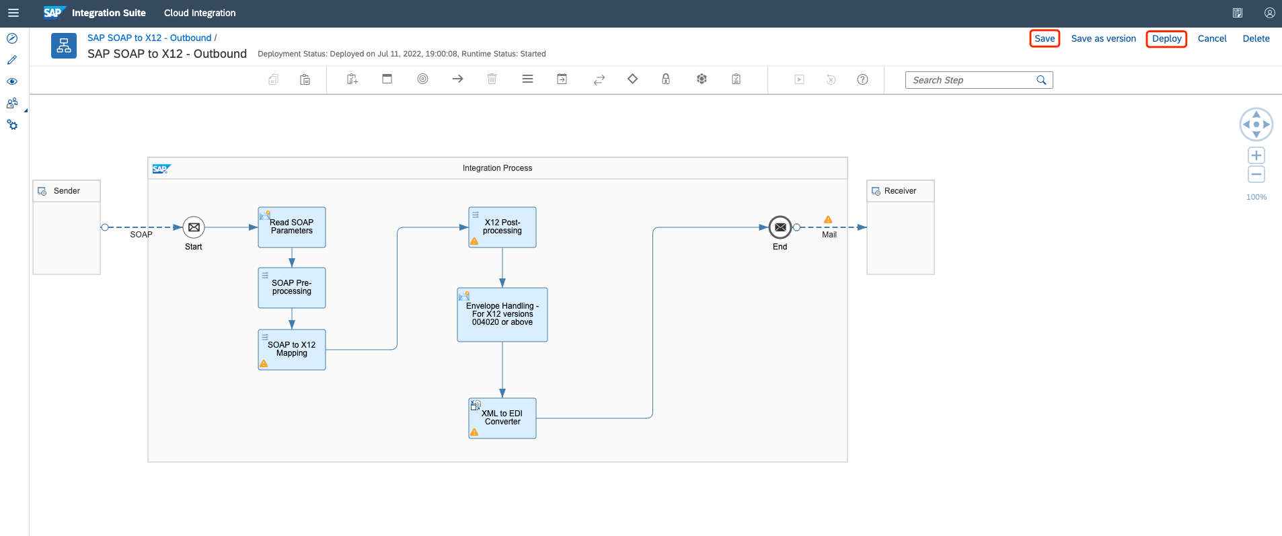This screenshot has width=1282, height=536.
Task: Click the Delete button in header
Action: point(1256,38)
